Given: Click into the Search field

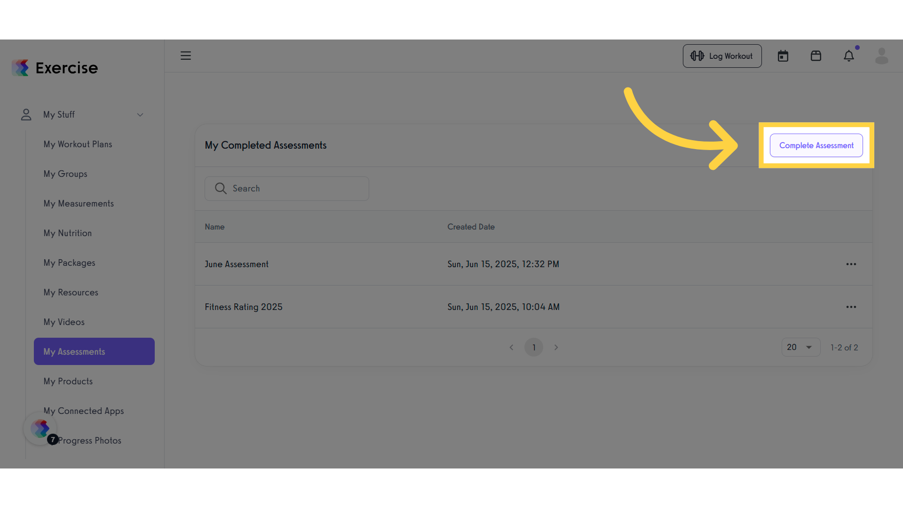Looking at the screenshot, I should pos(287,189).
